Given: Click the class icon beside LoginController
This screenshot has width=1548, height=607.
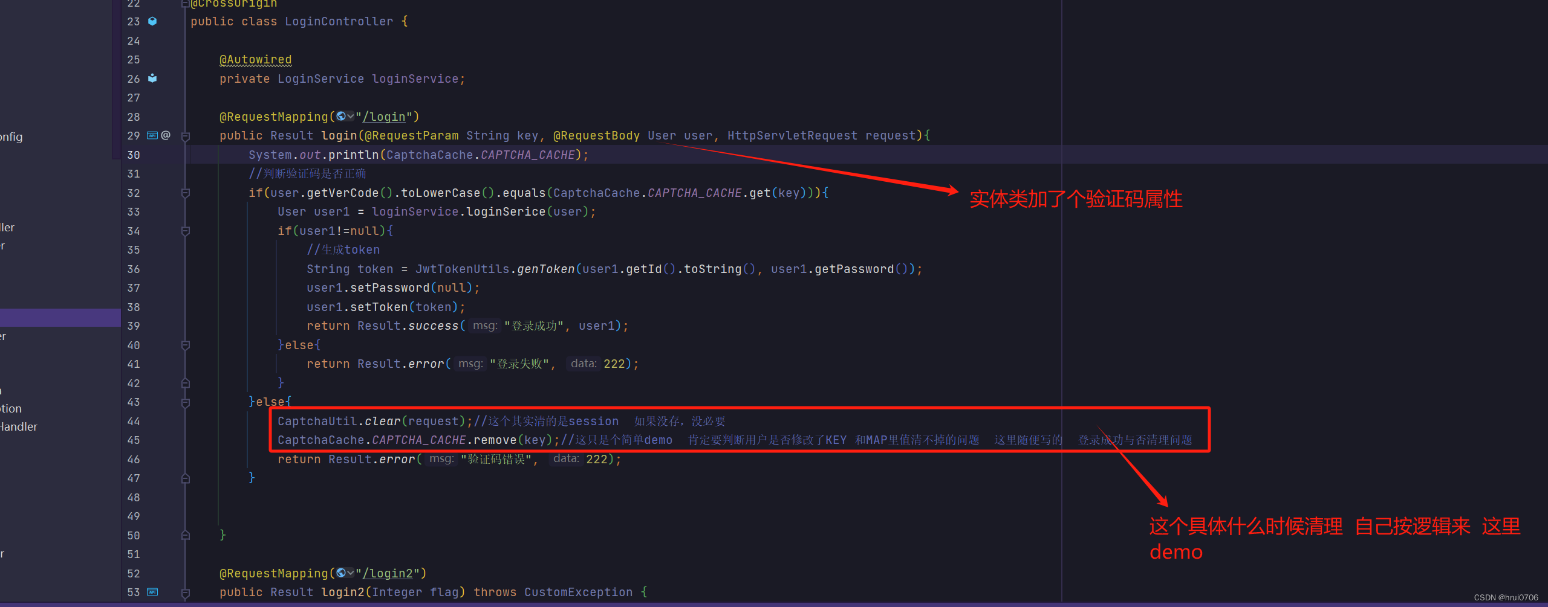Looking at the screenshot, I should [152, 21].
